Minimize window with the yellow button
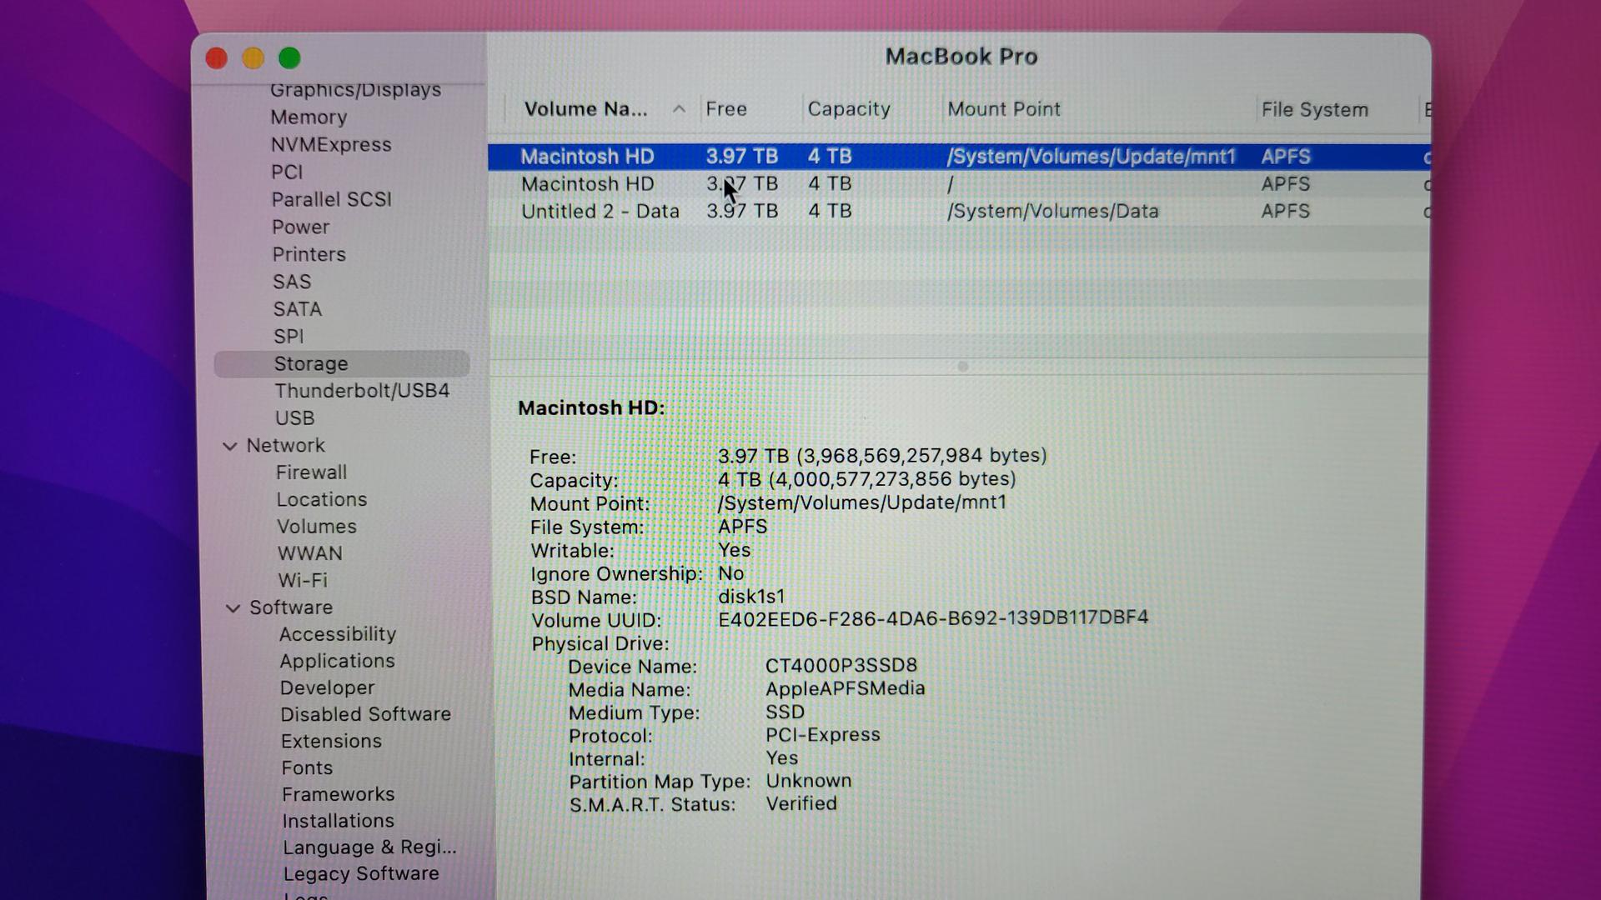The height and width of the screenshot is (900, 1601). click(x=253, y=58)
